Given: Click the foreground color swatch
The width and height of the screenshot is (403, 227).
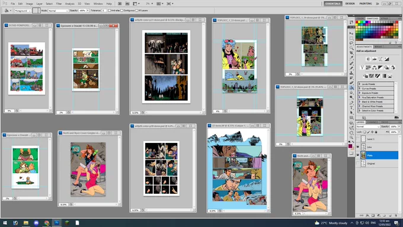Looking at the screenshot, I should [350, 146].
